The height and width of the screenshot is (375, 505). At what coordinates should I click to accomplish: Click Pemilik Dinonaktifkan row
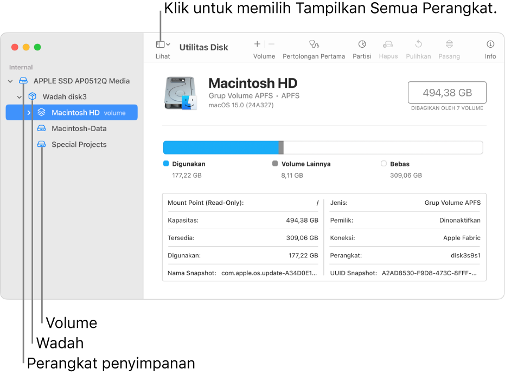coord(405,220)
